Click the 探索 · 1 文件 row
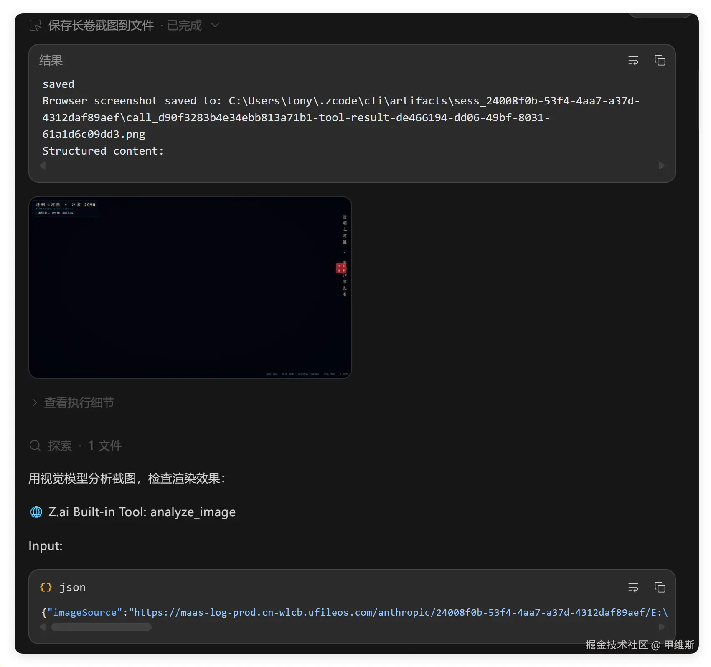Image resolution: width=711 pixels, height=667 pixels. 76,446
